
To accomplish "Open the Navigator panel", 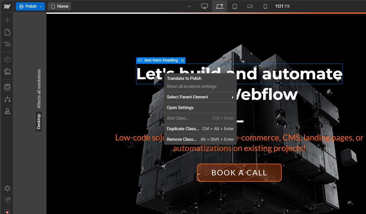I will coord(7,44).
